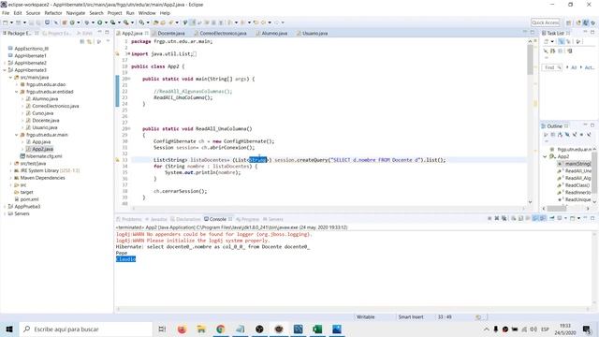The width and height of the screenshot is (599, 337).
Task: Collapse the AppHibernate3 project node
Action: pos(5,70)
